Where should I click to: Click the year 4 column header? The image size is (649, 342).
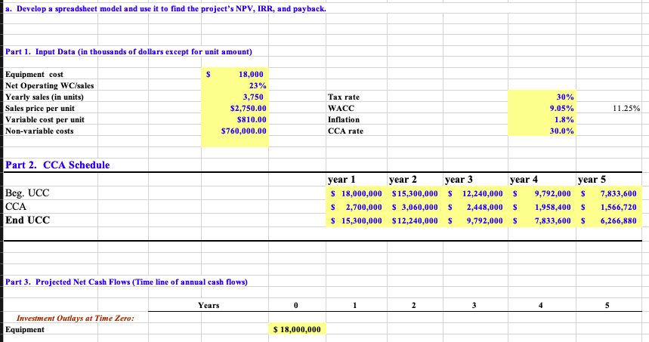click(x=524, y=180)
